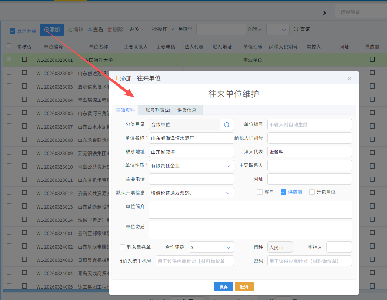Check the 客户 checkbox
The width and height of the screenshot is (387, 300).
[x=260, y=192]
